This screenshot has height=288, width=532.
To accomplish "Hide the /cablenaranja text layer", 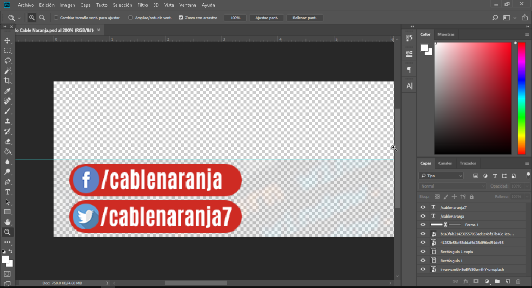I will pos(423,216).
